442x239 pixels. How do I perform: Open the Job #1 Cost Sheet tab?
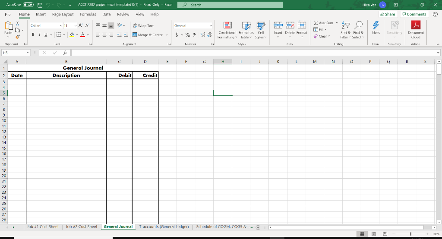(x=43, y=226)
